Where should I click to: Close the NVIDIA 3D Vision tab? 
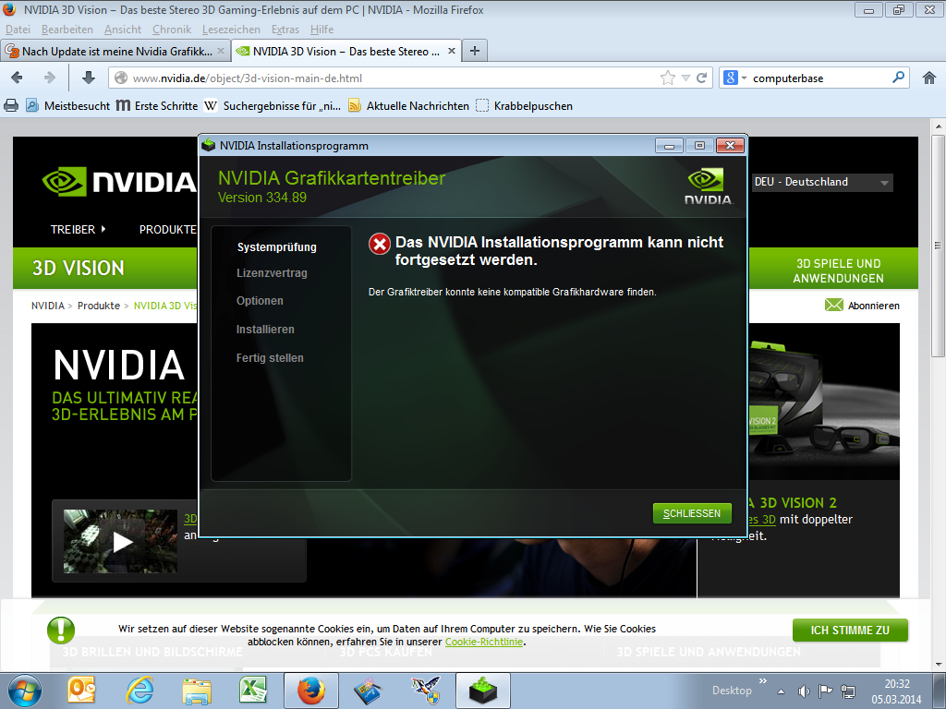pyautogui.click(x=451, y=52)
